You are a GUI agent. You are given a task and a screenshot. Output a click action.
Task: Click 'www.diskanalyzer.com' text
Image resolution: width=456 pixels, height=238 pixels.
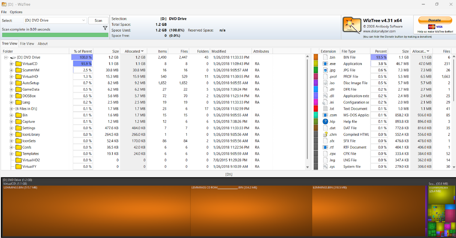point(379,31)
